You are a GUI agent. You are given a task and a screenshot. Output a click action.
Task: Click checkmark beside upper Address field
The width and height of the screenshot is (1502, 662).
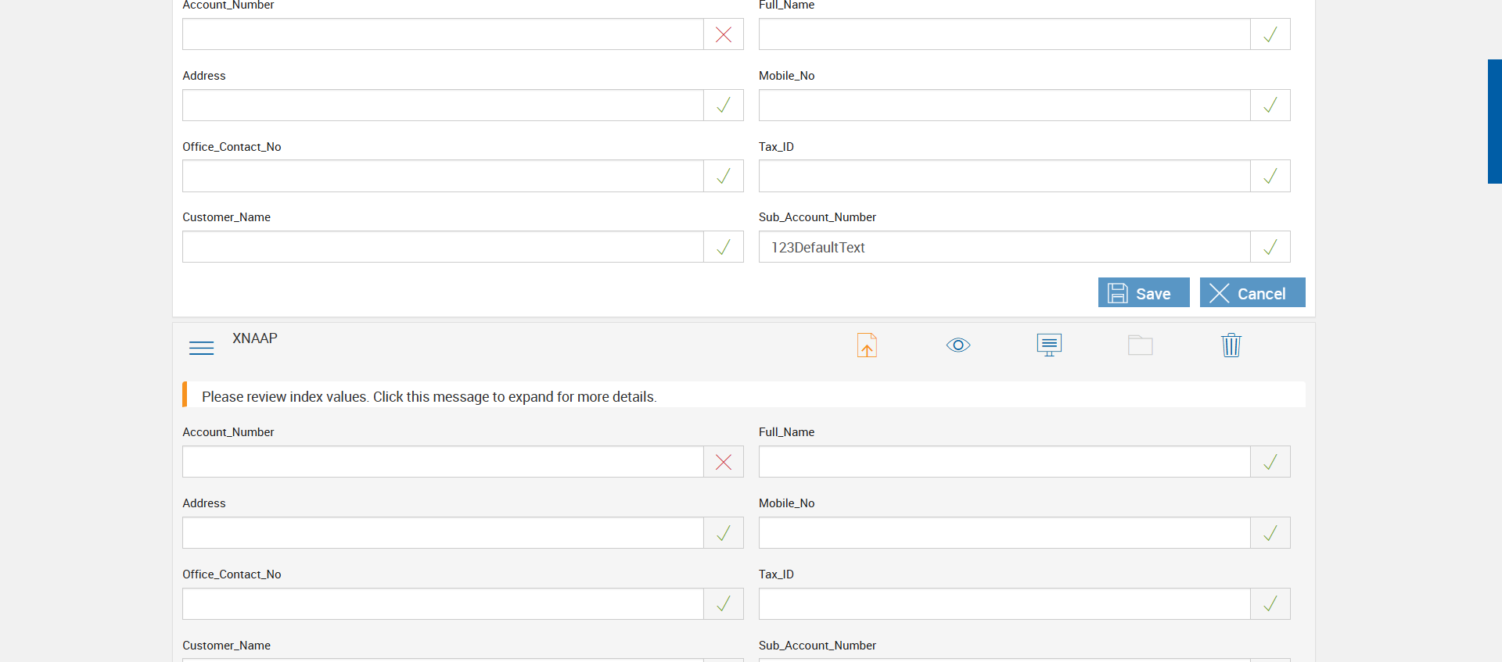point(724,105)
